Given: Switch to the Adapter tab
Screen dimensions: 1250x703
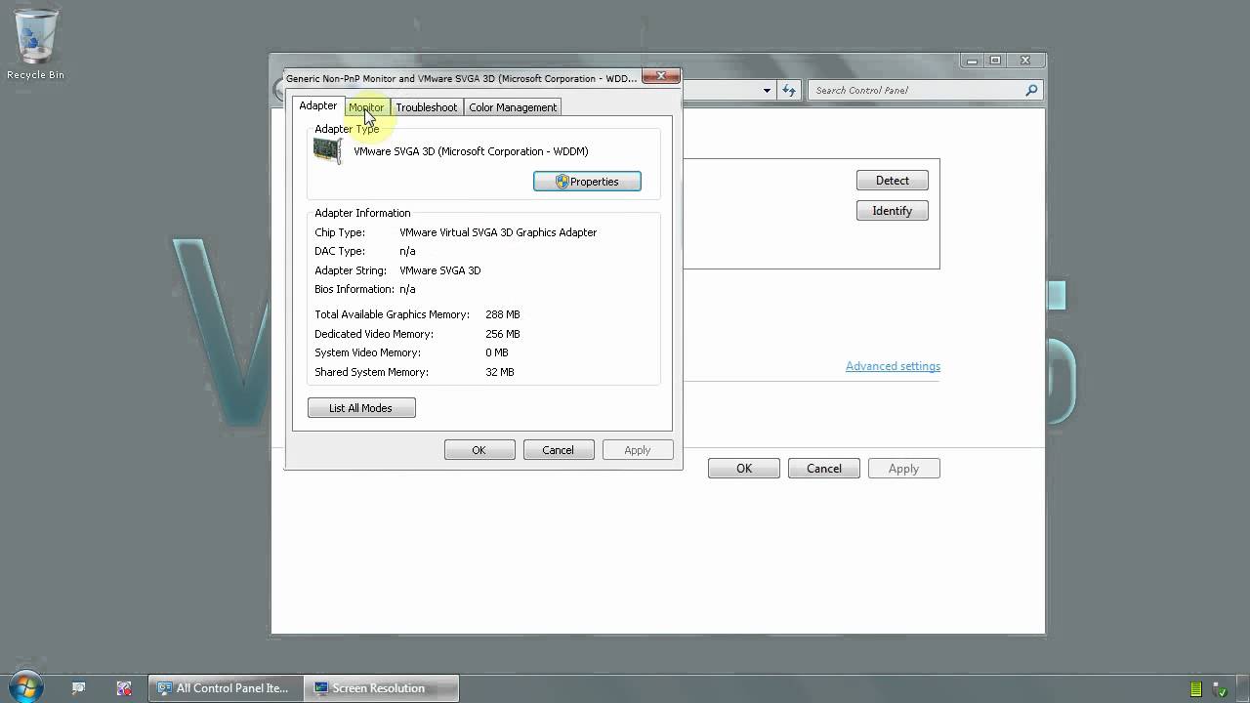Looking at the screenshot, I should pyautogui.click(x=318, y=105).
